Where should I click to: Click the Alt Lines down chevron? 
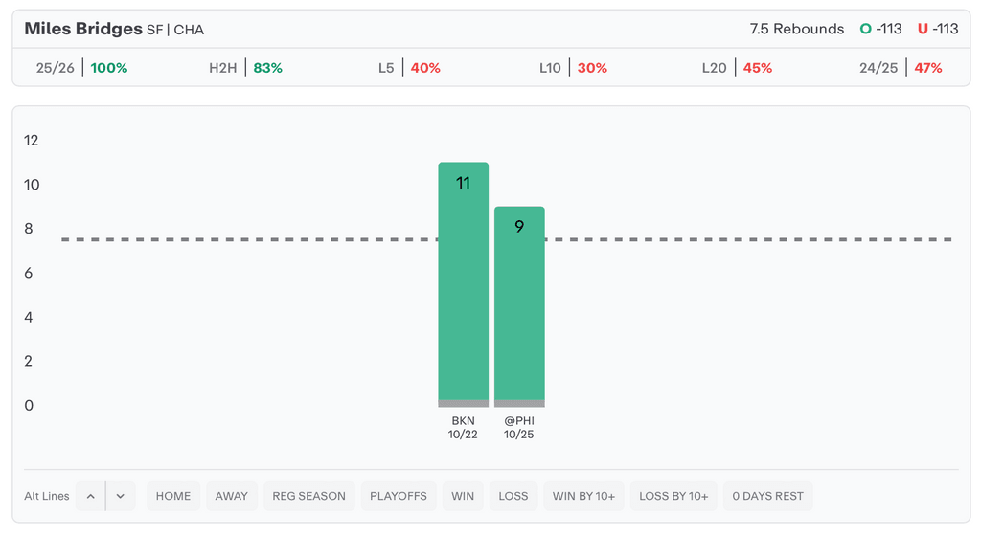(x=121, y=496)
